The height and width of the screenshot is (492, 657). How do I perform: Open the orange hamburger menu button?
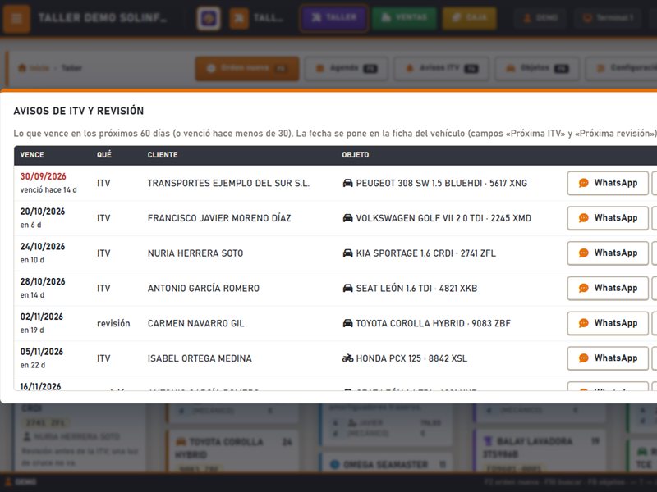pyautogui.click(x=16, y=18)
